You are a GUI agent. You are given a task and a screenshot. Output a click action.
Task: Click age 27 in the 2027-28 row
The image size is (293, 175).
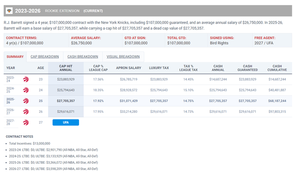tap(41, 122)
